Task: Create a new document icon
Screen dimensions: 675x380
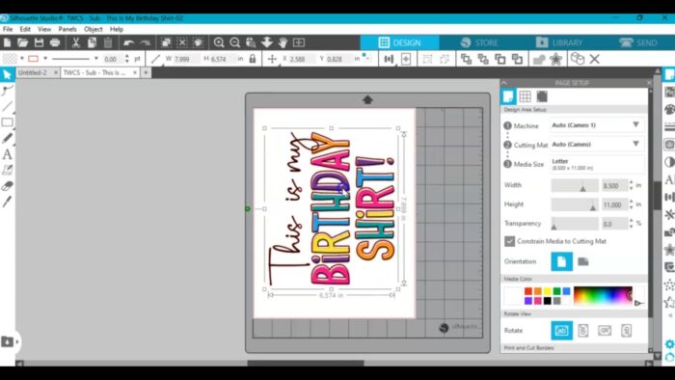Action: [7, 42]
